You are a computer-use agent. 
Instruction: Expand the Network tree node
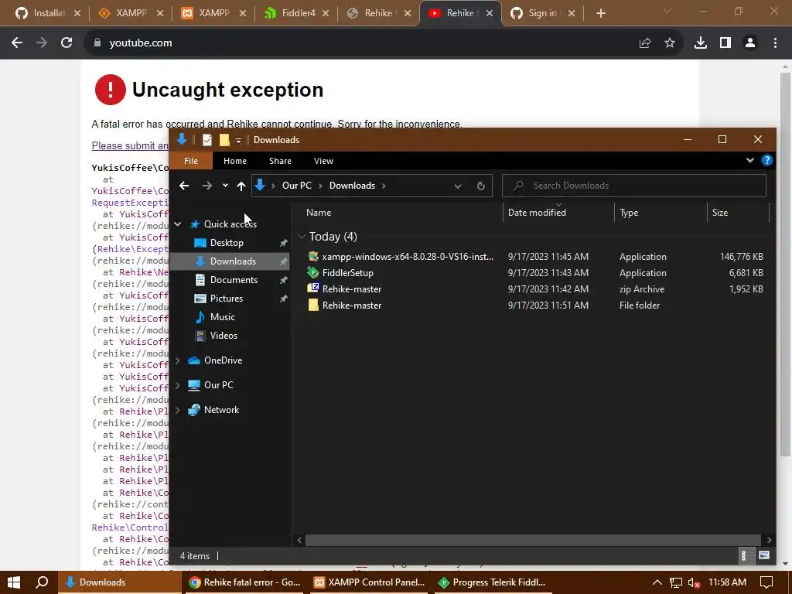(x=178, y=410)
